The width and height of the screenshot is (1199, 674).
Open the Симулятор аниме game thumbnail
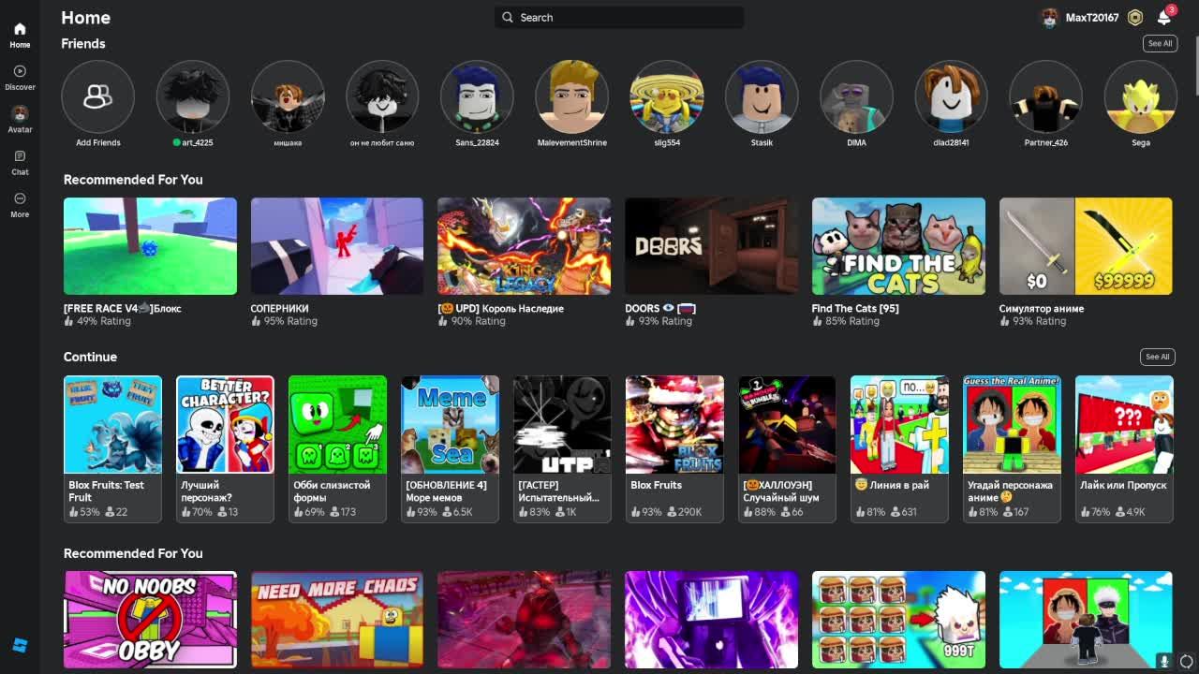pos(1086,246)
